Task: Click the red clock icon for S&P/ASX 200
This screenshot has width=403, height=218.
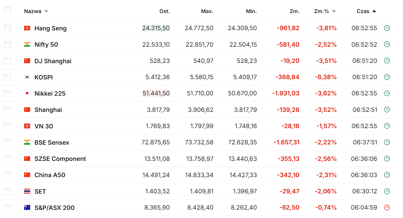Action: 387,208
